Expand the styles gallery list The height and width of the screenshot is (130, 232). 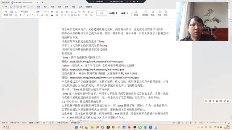pyautogui.click(x=131, y=15)
